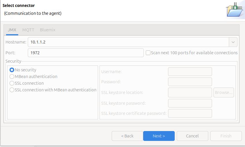This screenshot has height=147, width=245.
Task: Click the Next button
Action: tap(159, 136)
